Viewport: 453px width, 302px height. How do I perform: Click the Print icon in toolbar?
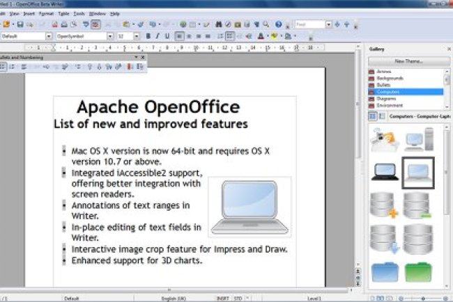pyautogui.click(x=64, y=24)
